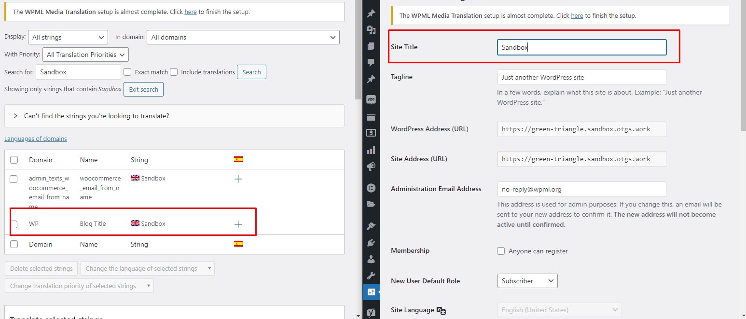Open Site Language English dropdown
This screenshot has height=319, width=746.
pos(560,310)
